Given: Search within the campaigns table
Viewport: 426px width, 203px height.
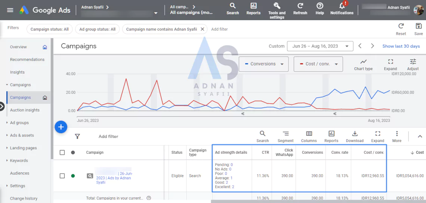Looking at the screenshot, I should tap(262, 137).
